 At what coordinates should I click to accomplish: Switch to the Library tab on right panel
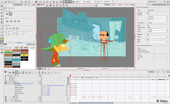149,5
